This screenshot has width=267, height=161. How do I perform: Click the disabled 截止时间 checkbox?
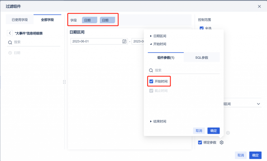[151, 91]
